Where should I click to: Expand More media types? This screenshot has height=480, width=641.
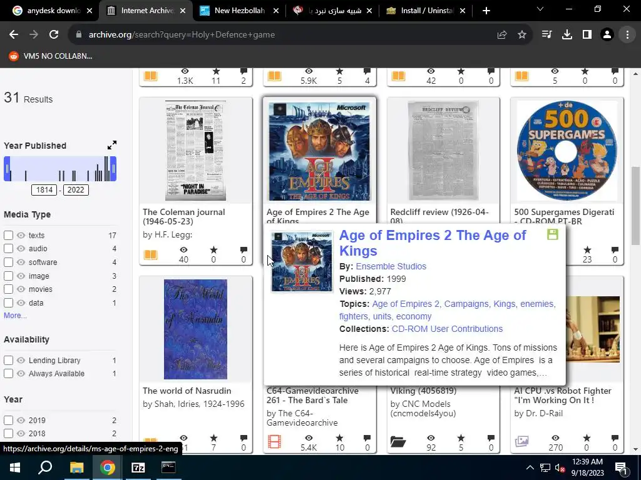point(15,315)
